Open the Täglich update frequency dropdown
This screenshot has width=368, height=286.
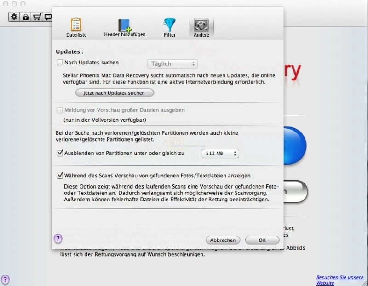coord(172,63)
